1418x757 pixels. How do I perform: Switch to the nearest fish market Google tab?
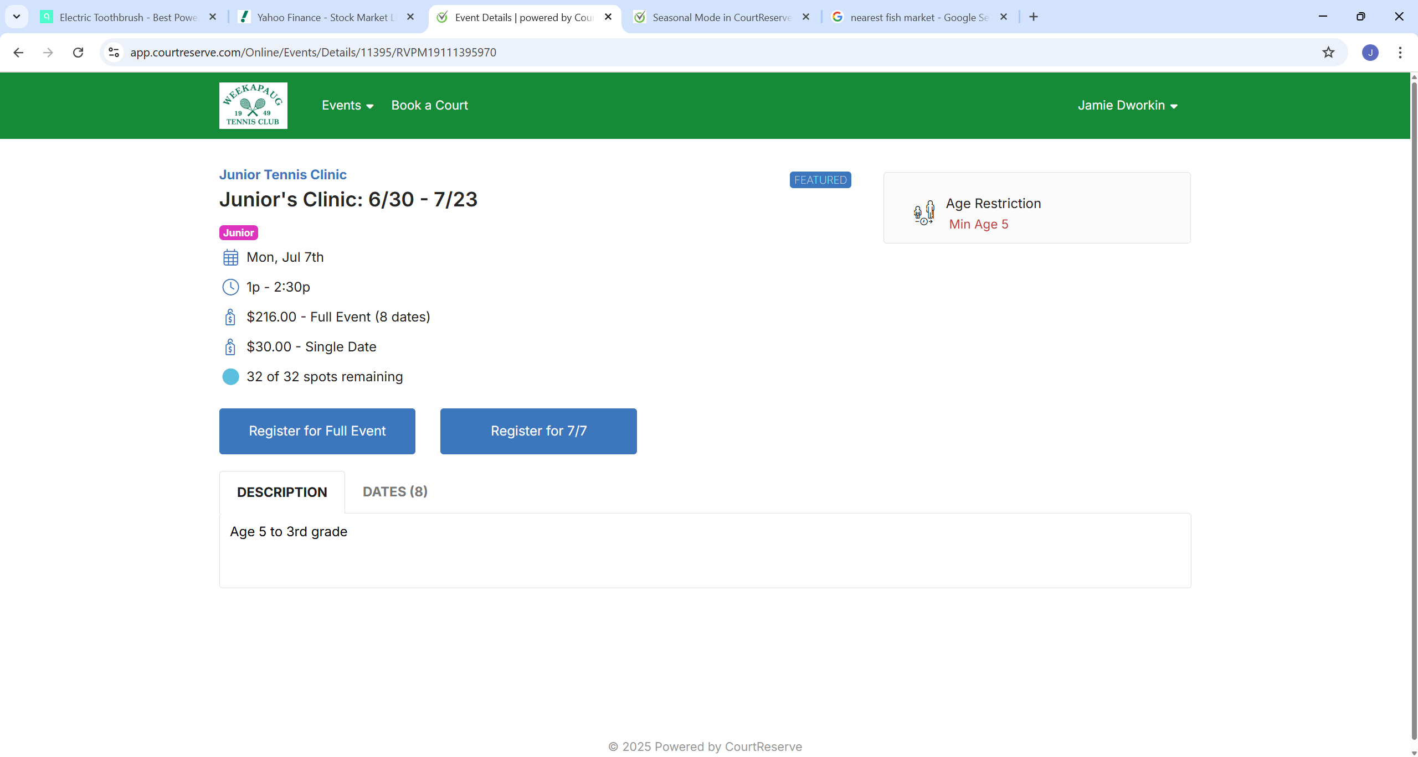(919, 17)
